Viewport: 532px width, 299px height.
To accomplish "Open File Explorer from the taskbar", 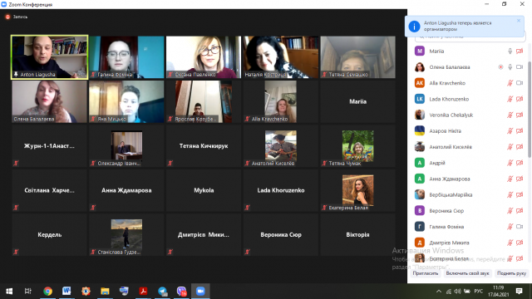I will [x=105, y=292].
